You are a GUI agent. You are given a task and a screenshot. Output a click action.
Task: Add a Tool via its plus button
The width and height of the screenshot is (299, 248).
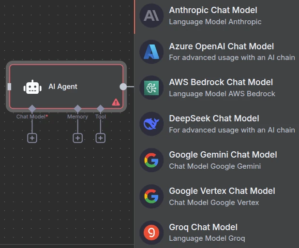(101, 138)
